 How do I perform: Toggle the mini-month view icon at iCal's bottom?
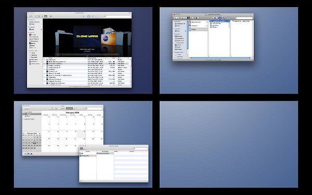(28, 153)
